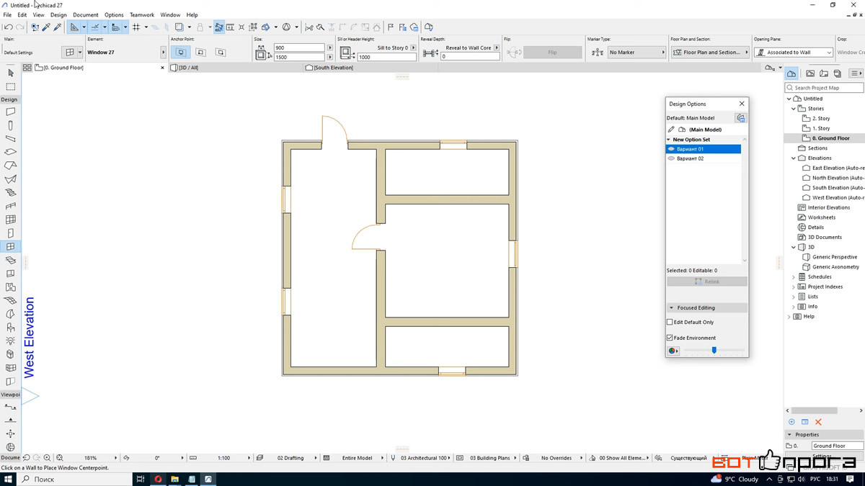Open the Project Map tab icon in Navigator

(791, 73)
